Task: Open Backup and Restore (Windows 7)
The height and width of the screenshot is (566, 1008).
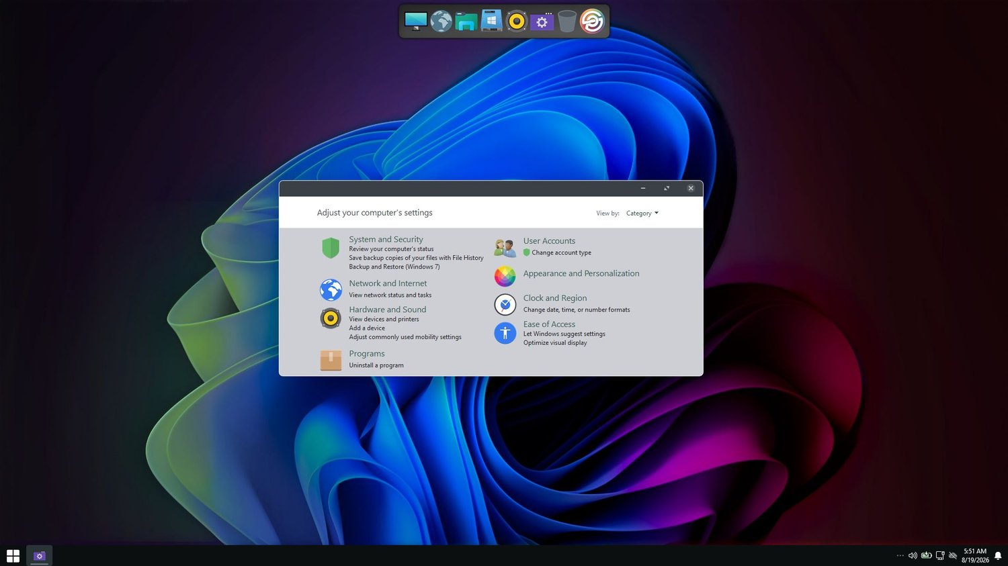Action: [394, 267]
